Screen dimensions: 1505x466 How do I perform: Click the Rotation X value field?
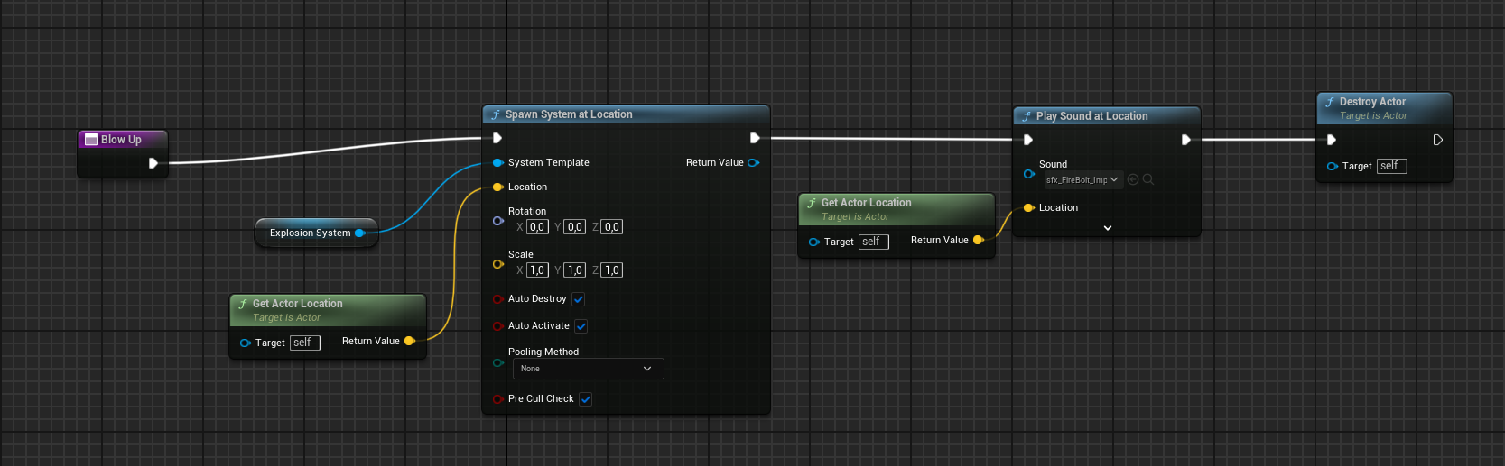[x=537, y=227]
